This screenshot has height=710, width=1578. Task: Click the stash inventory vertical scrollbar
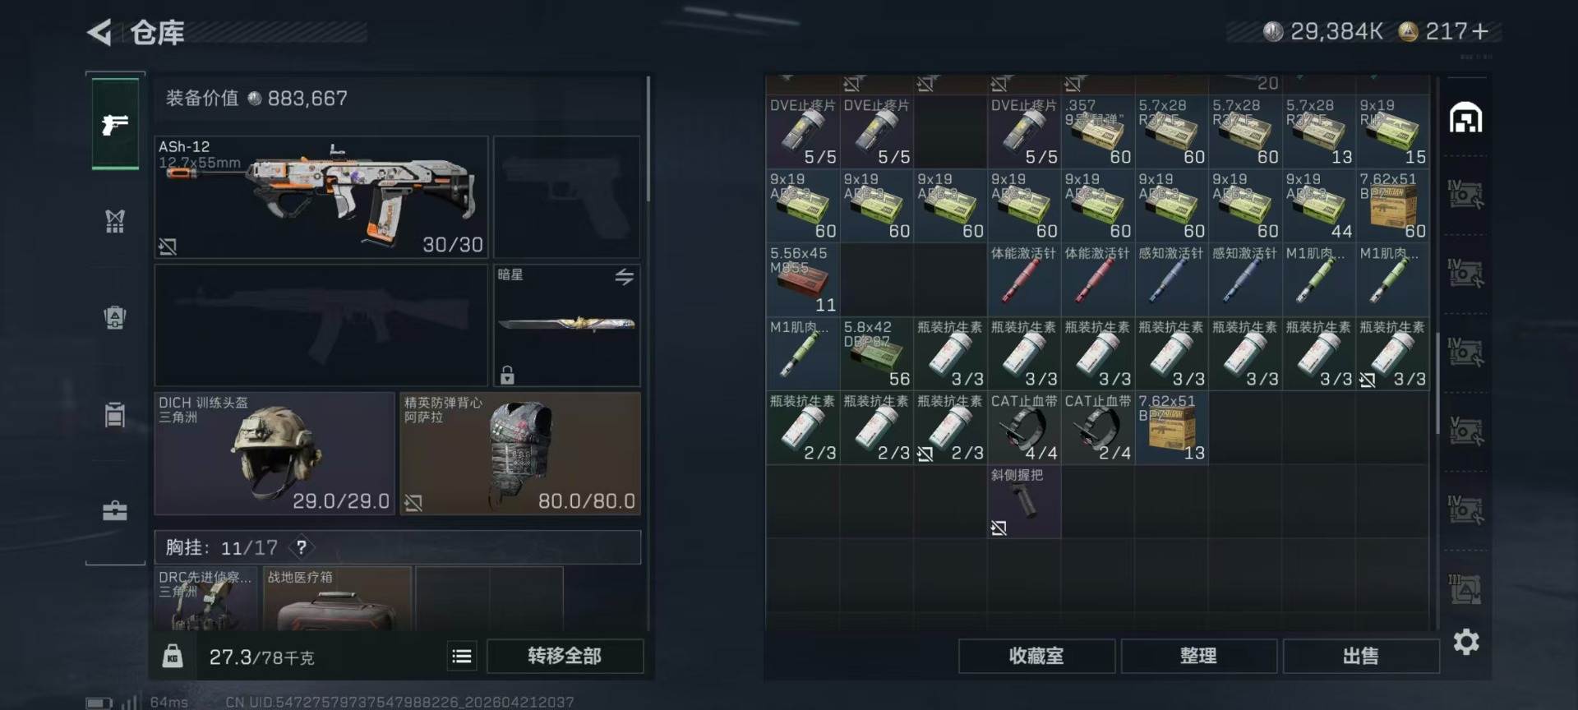click(x=1437, y=382)
